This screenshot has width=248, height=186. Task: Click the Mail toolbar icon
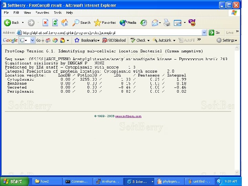coord(155,23)
